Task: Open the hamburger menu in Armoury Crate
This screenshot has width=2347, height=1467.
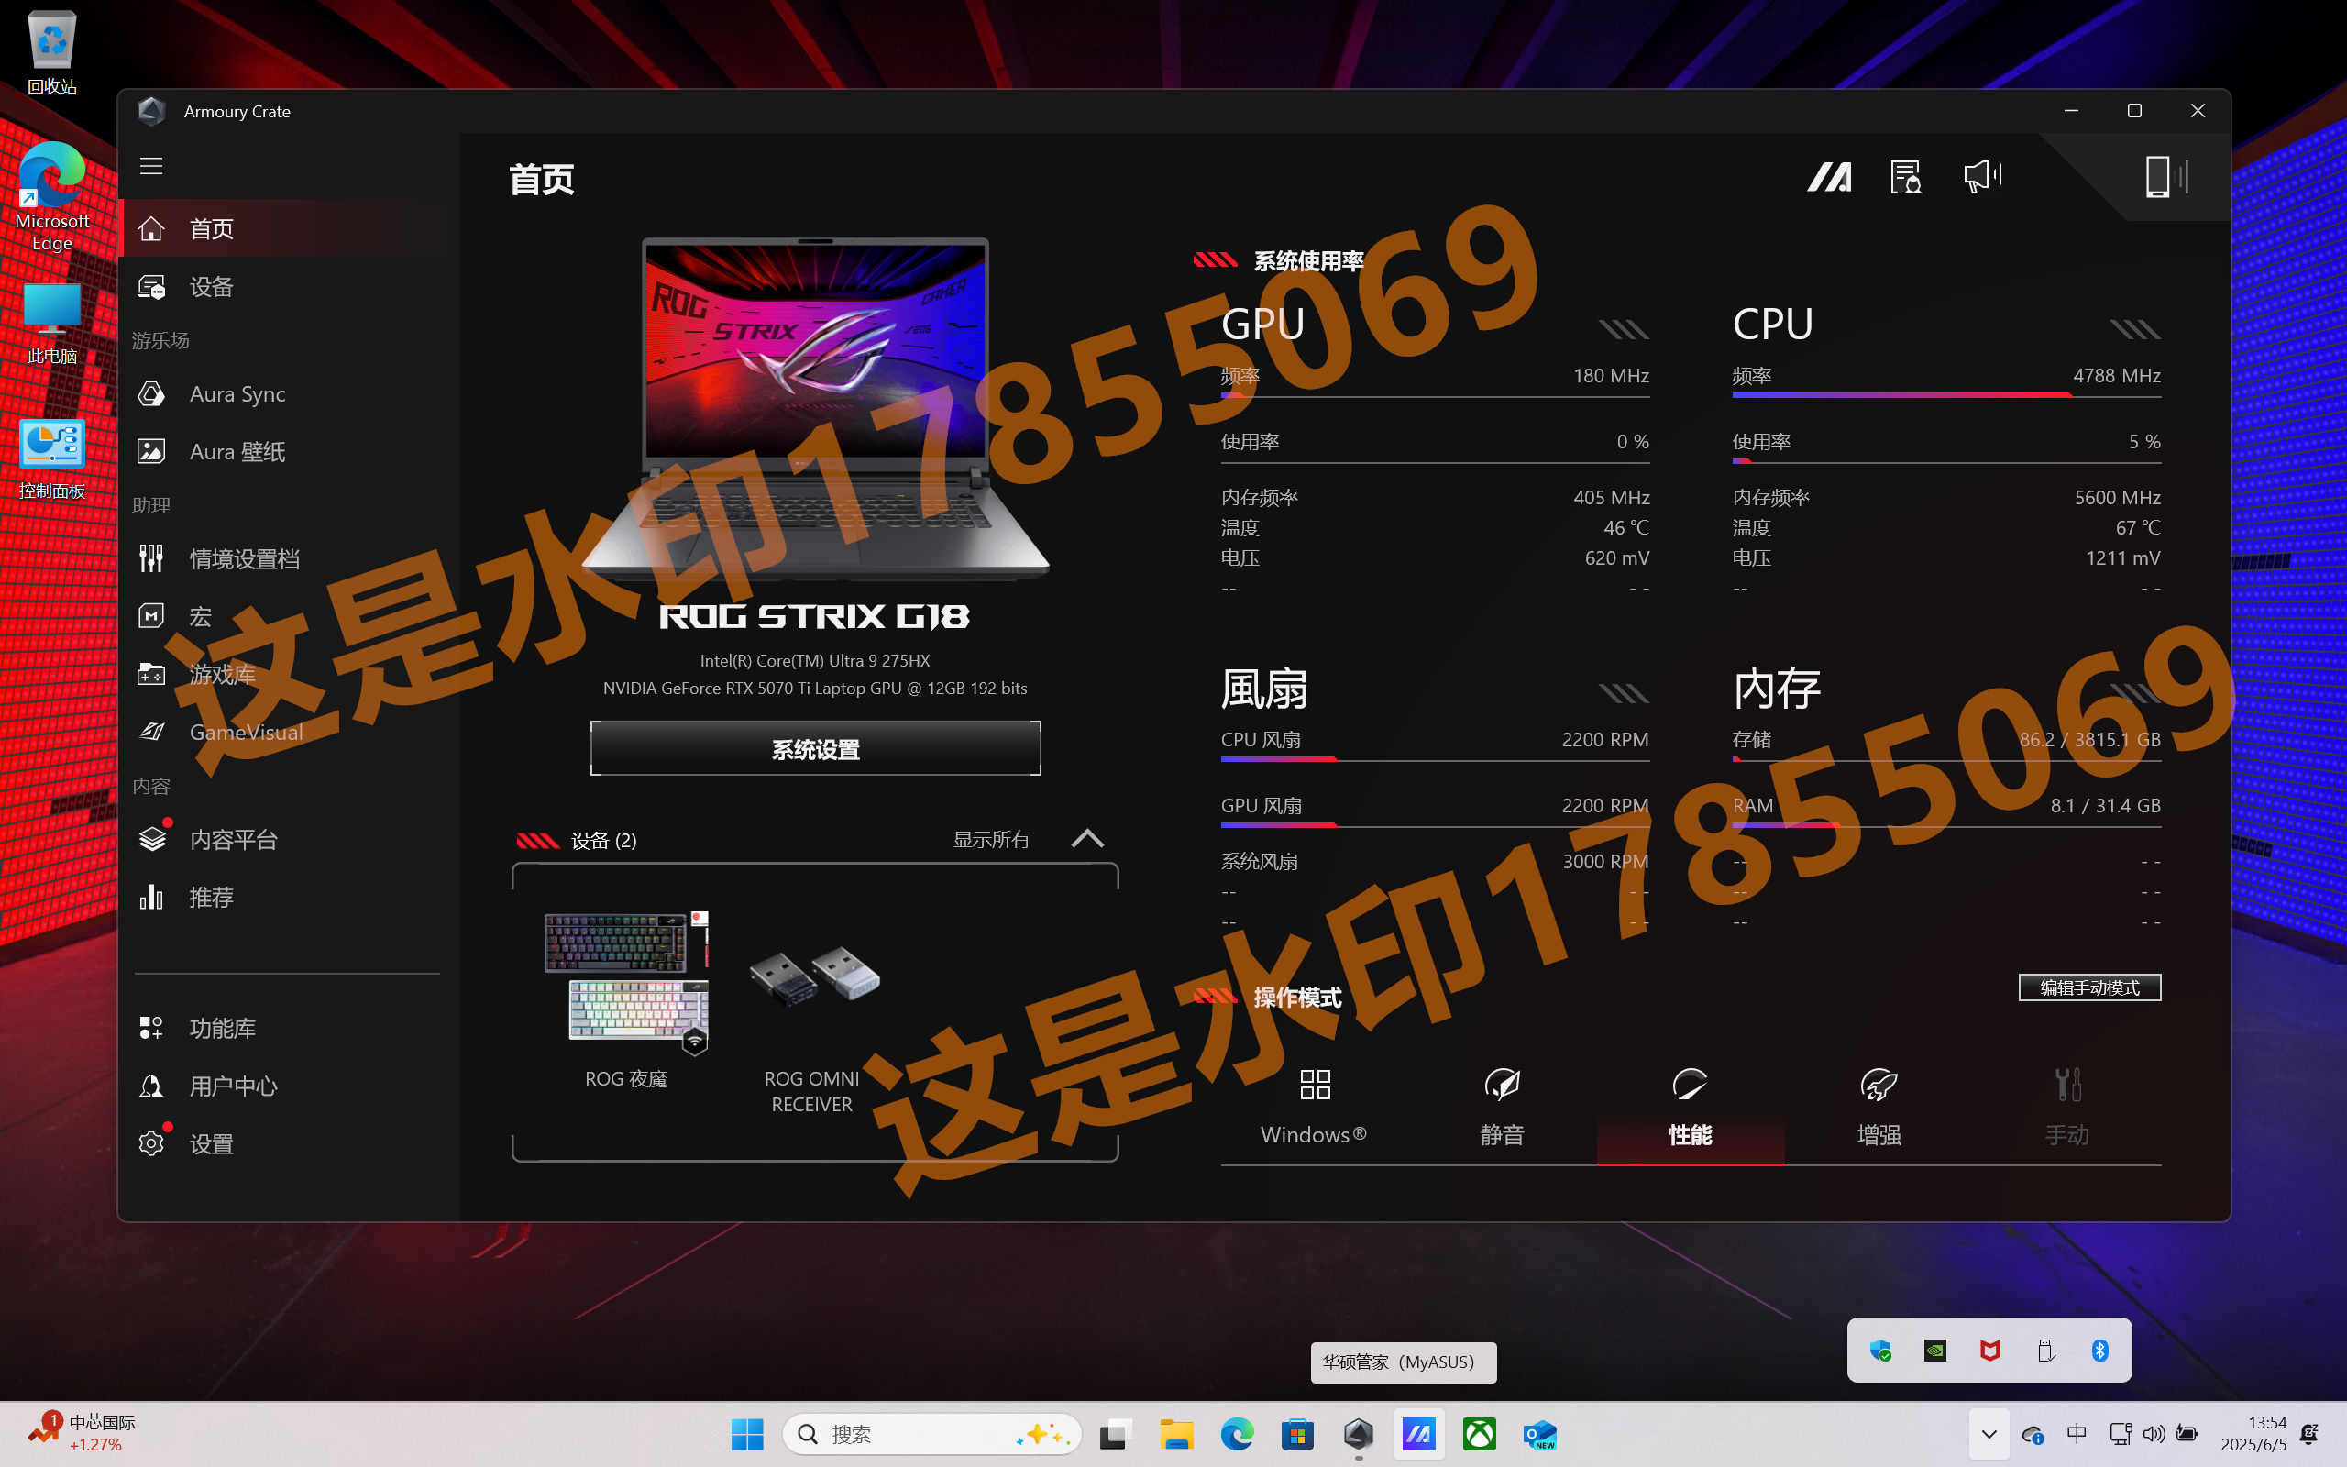Action: [x=151, y=166]
